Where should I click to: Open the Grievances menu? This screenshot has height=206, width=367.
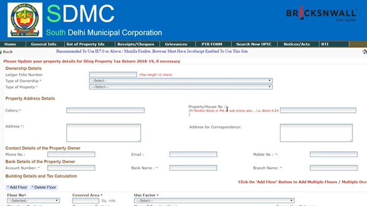click(x=176, y=44)
